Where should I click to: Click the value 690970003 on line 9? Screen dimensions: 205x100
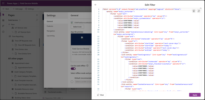click(128, 27)
